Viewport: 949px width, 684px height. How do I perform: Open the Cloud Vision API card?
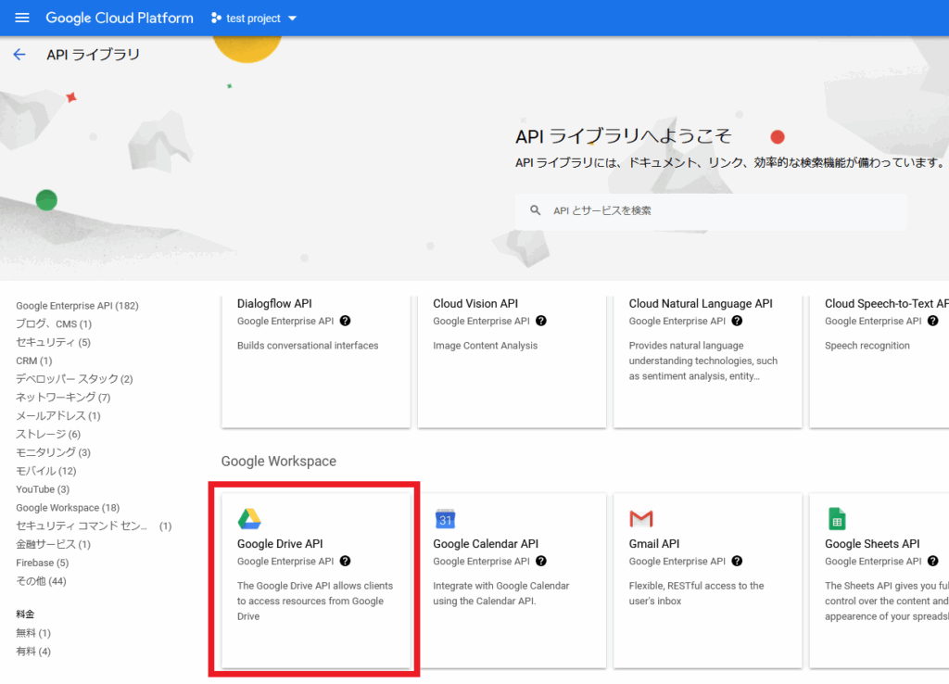click(512, 361)
